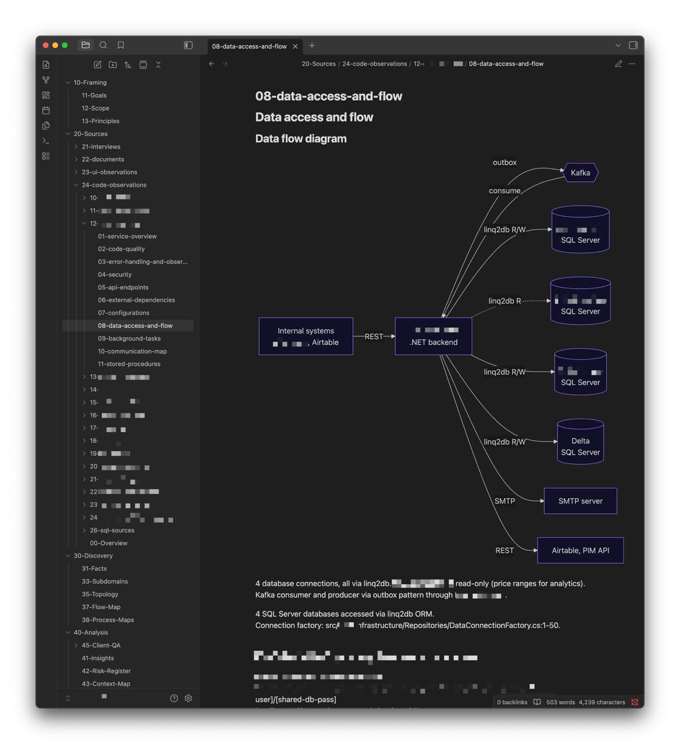This screenshot has height=744, width=680.
Task: Open command palette ribbon icon
Action: pos(46,141)
